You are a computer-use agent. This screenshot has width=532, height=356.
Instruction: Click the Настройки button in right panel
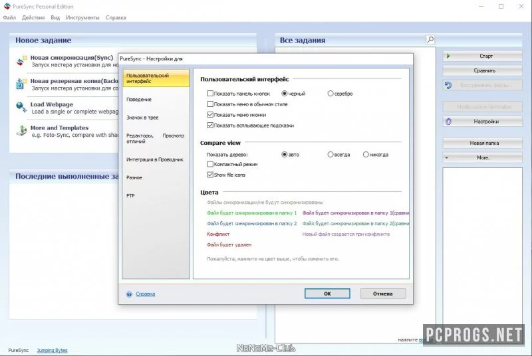point(482,122)
